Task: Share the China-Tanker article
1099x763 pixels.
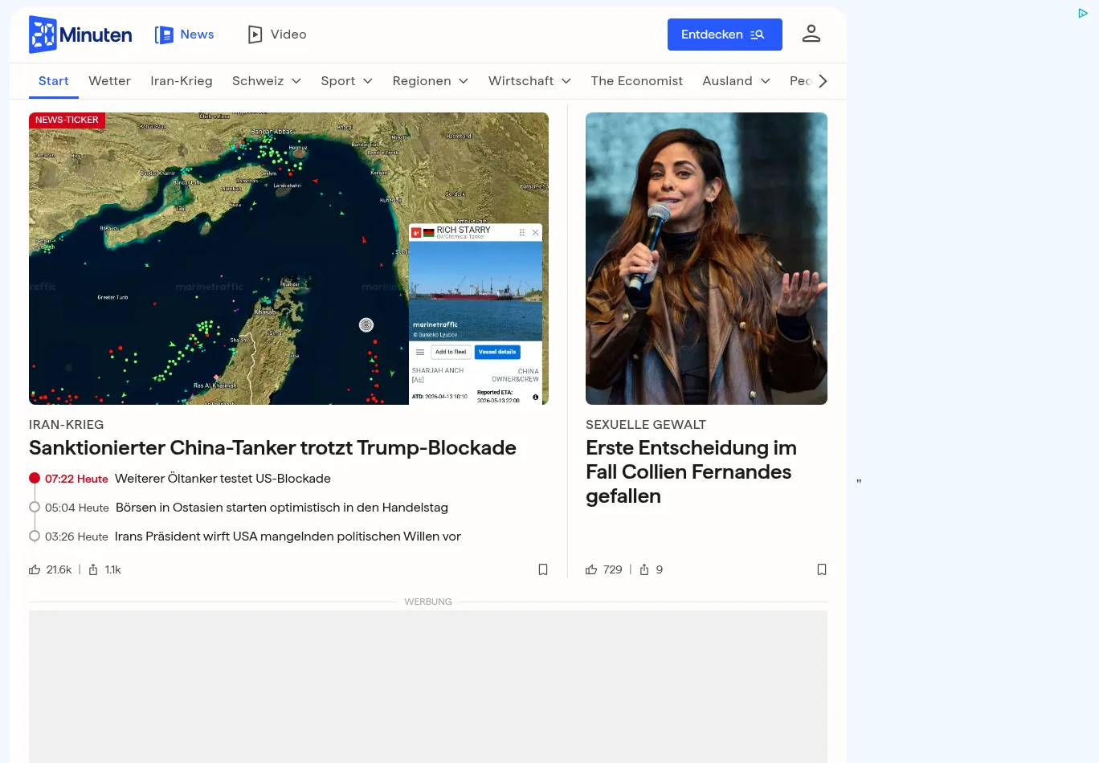Action: [x=93, y=569]
